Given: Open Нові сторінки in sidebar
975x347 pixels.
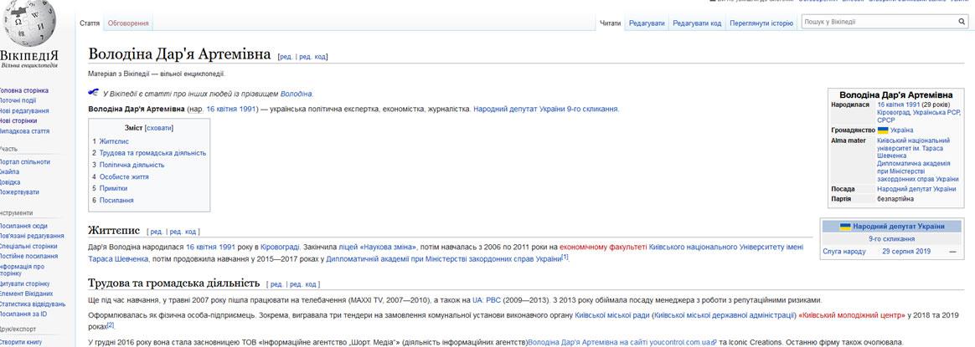Looking at the screenshot, I should [x=18, y=121].
